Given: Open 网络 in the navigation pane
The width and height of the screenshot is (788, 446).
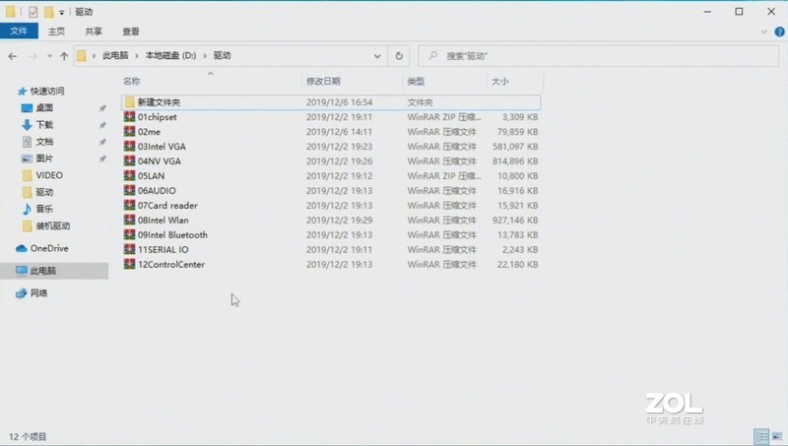Looking at the screenshot, I should point(38,292).
